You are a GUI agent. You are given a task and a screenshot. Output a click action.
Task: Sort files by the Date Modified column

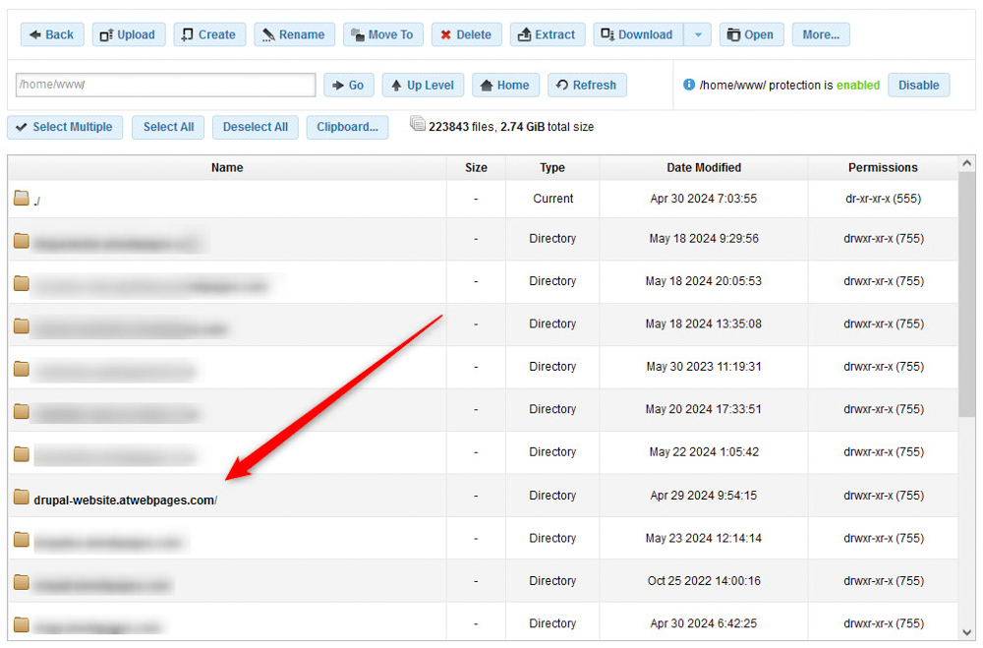coord(704,167)
